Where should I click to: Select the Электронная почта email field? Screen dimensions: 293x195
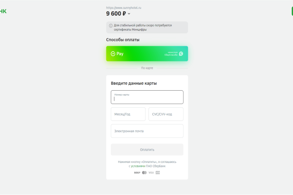click(147, 131)
